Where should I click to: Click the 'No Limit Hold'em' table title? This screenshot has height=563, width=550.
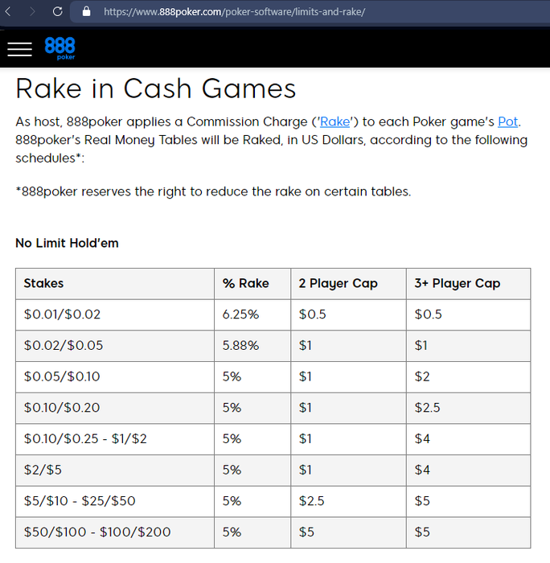coord(67,243)
